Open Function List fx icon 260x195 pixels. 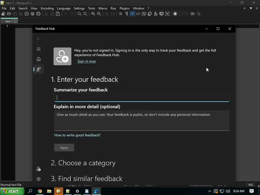point(156,14)
